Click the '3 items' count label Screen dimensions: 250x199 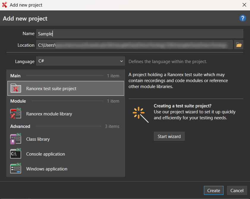112,126
